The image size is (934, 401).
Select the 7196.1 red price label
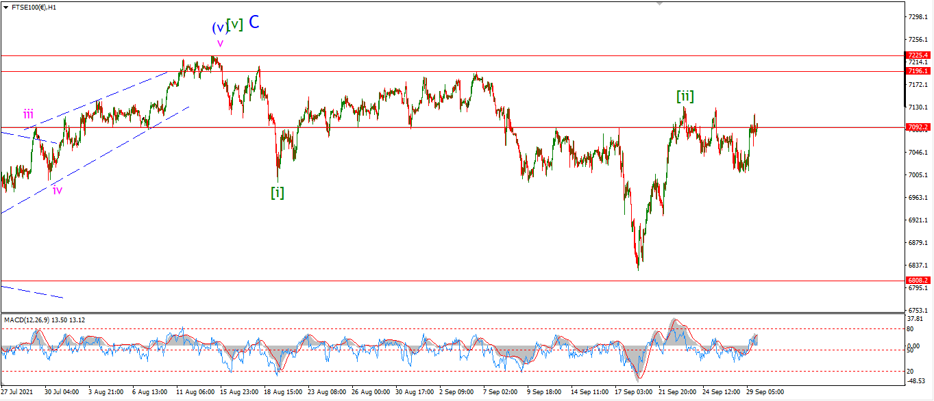click(x=918, y=70)
